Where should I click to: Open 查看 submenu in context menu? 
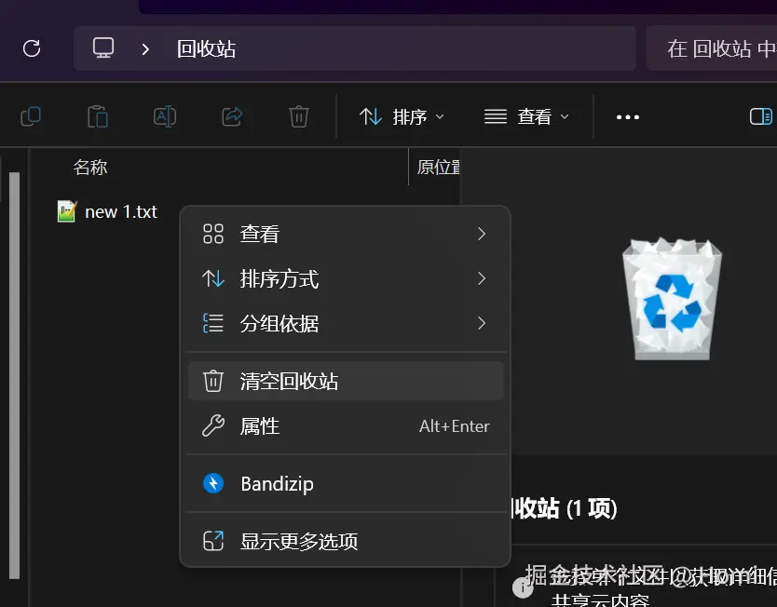tap(346, 234)
